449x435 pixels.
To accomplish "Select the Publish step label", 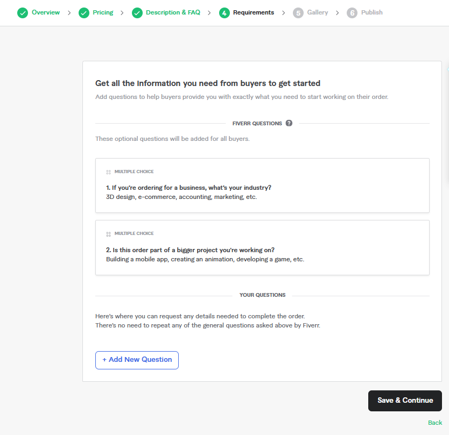I will click(372, 12).
